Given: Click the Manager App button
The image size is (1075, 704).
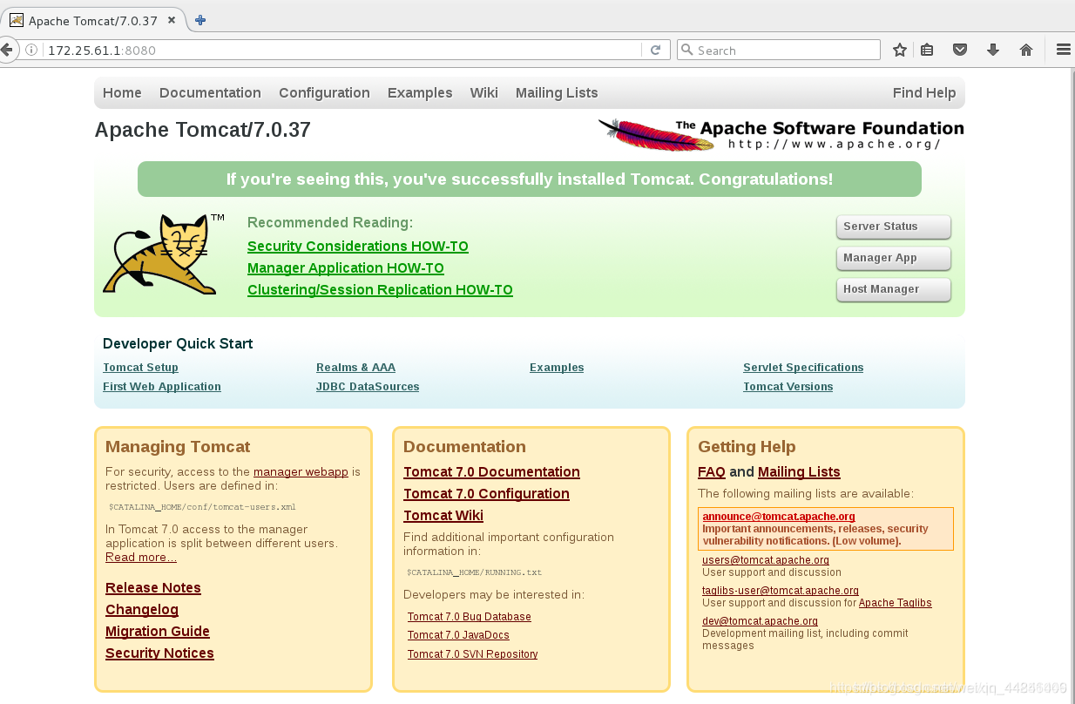Looking at the screenshot, I should point(893,258).
